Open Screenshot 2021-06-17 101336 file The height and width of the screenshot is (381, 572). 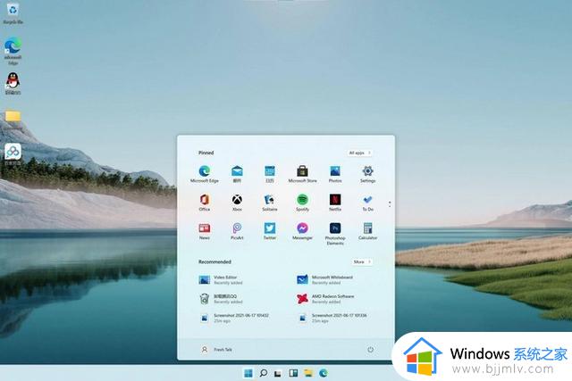[333, 318]
